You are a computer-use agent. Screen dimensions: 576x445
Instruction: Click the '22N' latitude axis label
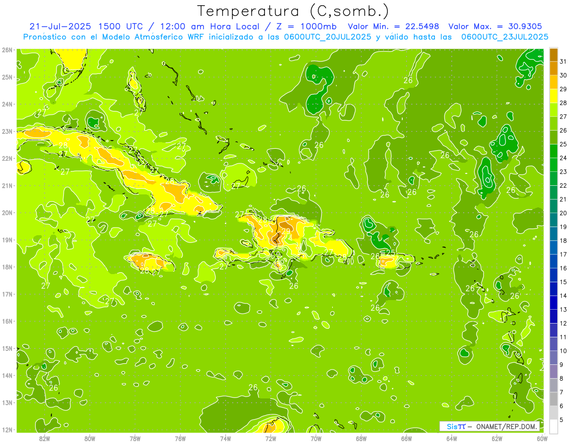7,158
